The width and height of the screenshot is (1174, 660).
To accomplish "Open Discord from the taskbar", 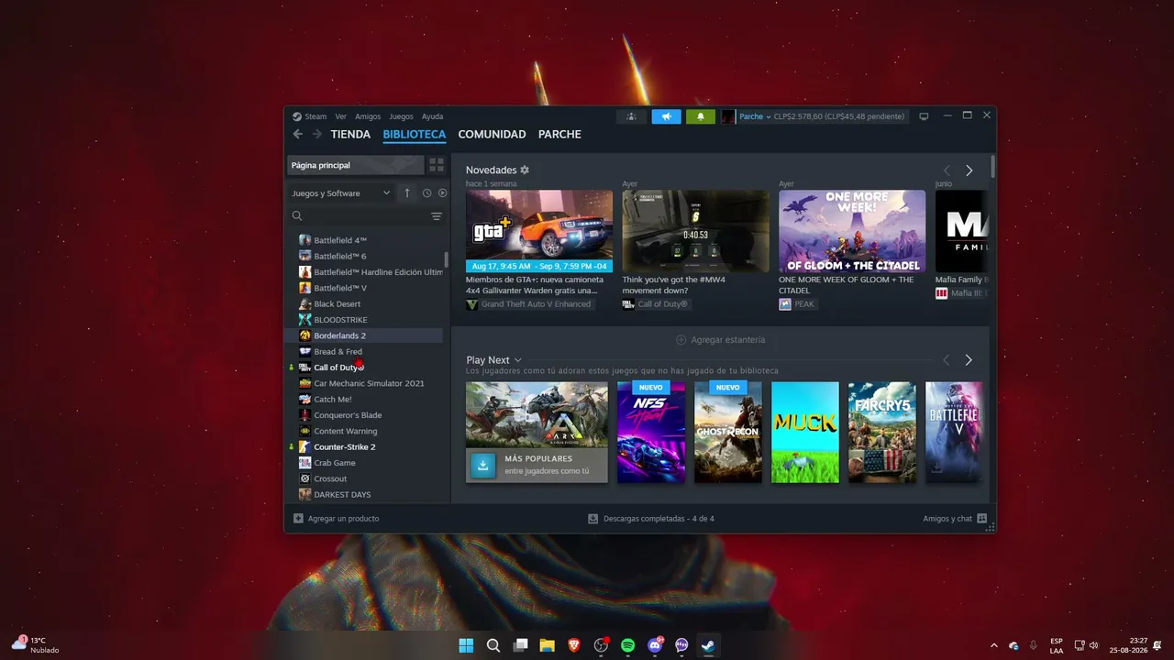I will 655,645.
